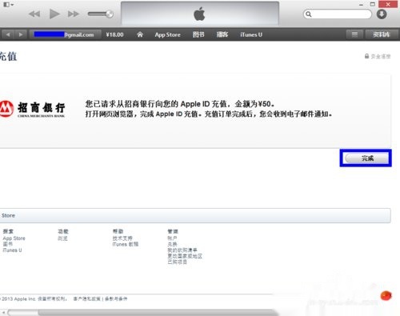The image size is (400, 316).
Task: Click the 完成 button
Action: [x=367, y=158]
